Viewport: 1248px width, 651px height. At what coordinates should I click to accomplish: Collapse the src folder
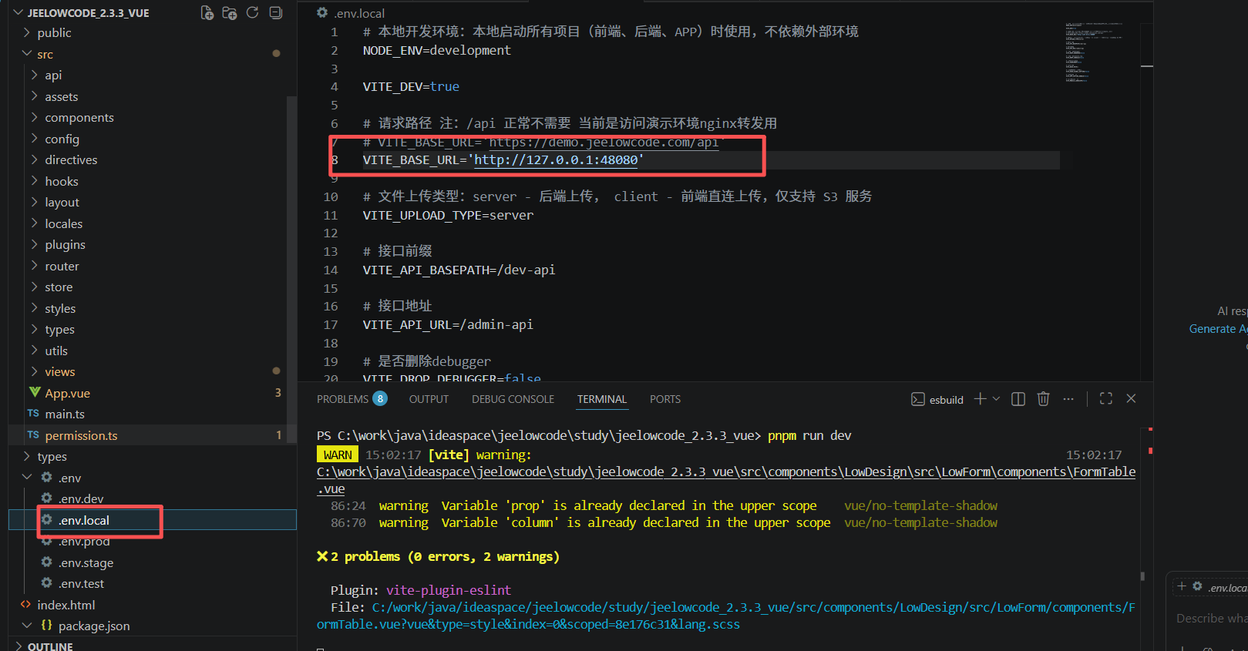[x=45, y=55]
